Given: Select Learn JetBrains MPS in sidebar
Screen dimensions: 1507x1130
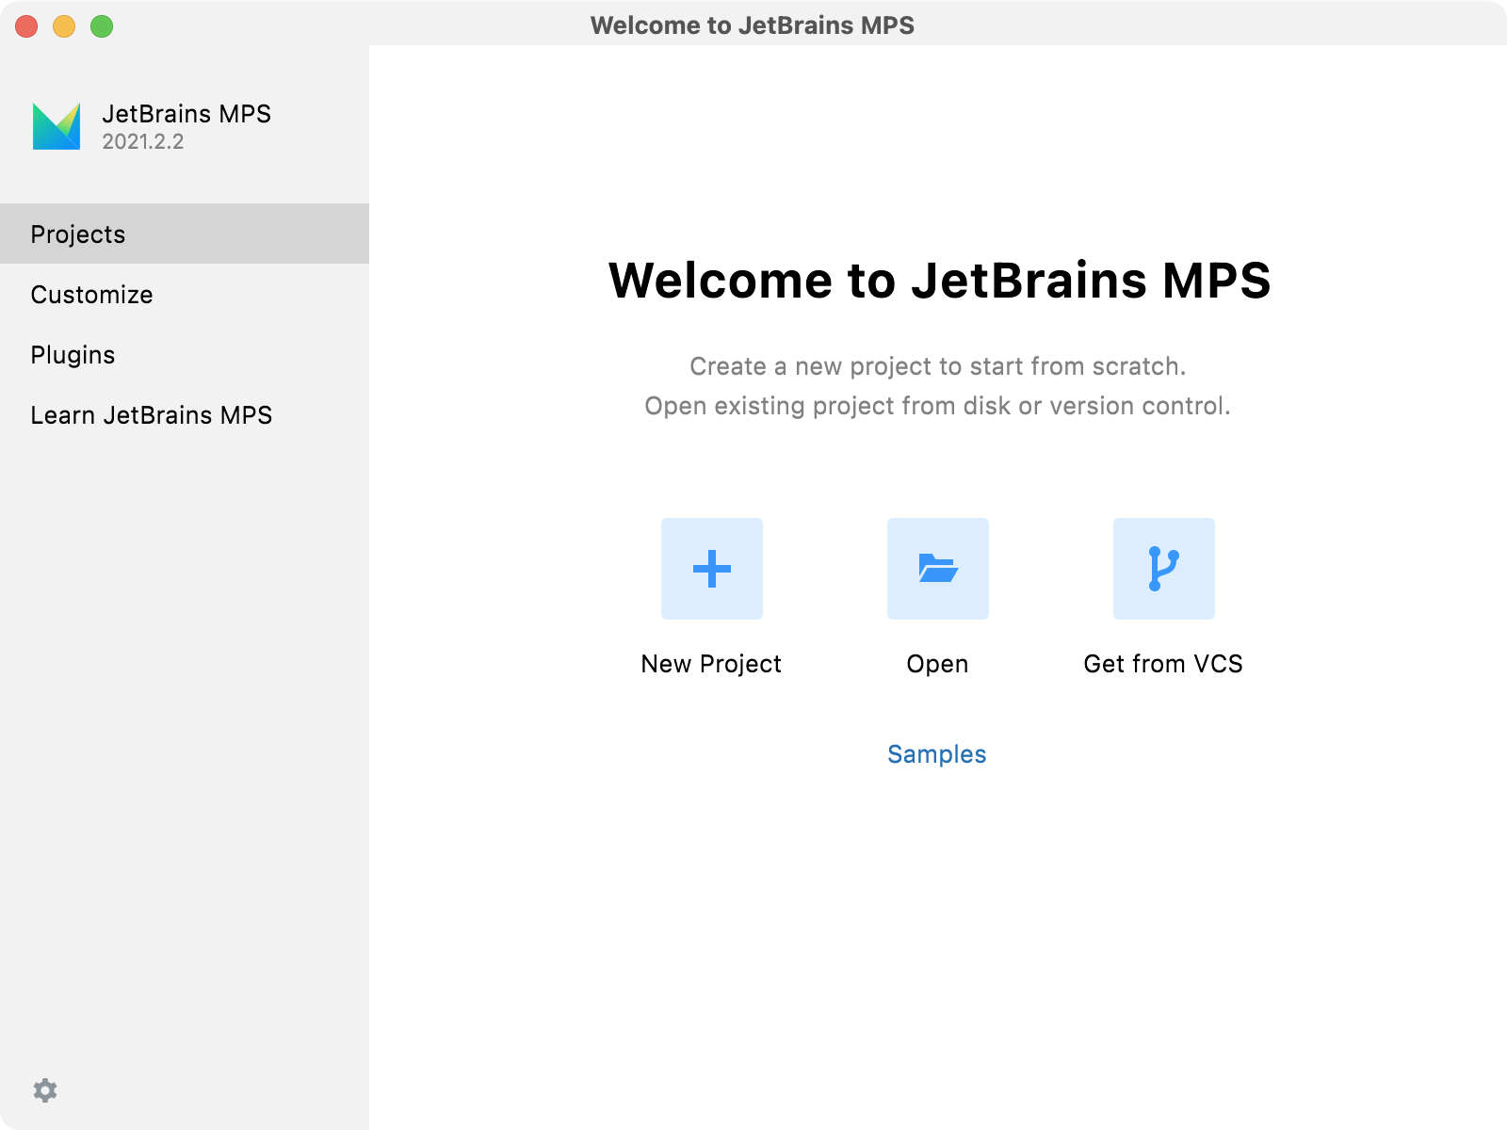Looking at the screenshot, I should 152,415.
